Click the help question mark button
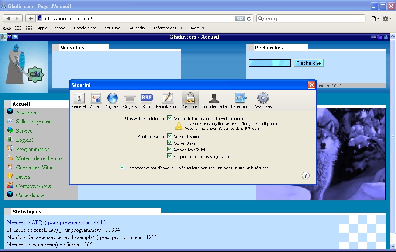This screenshot has width=396, height=252. click(x=305, y=176)
